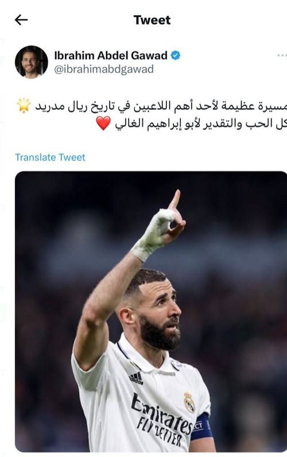This screenshot has width=287, height=457.
Task: Go back using the left arrow
Action: click(21, 20)
